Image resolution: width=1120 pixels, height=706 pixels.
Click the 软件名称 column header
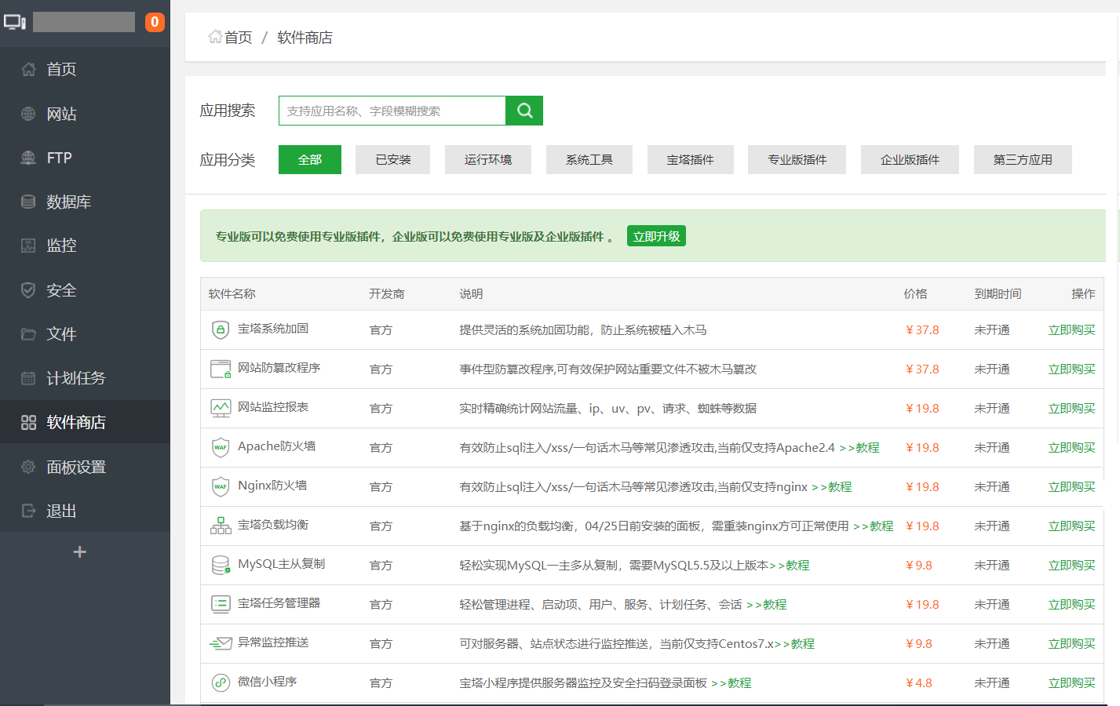click(x=232, y=294)
